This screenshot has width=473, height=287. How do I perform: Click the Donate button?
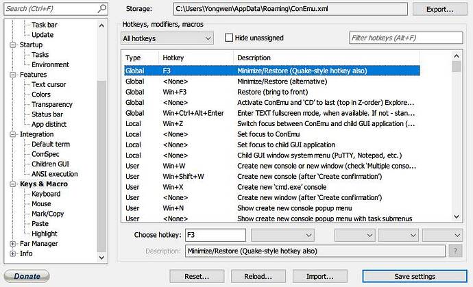[x=27, y=276]
